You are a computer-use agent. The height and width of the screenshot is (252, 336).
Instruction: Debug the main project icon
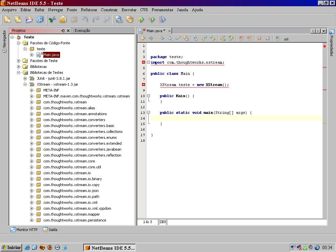(152, 19)
